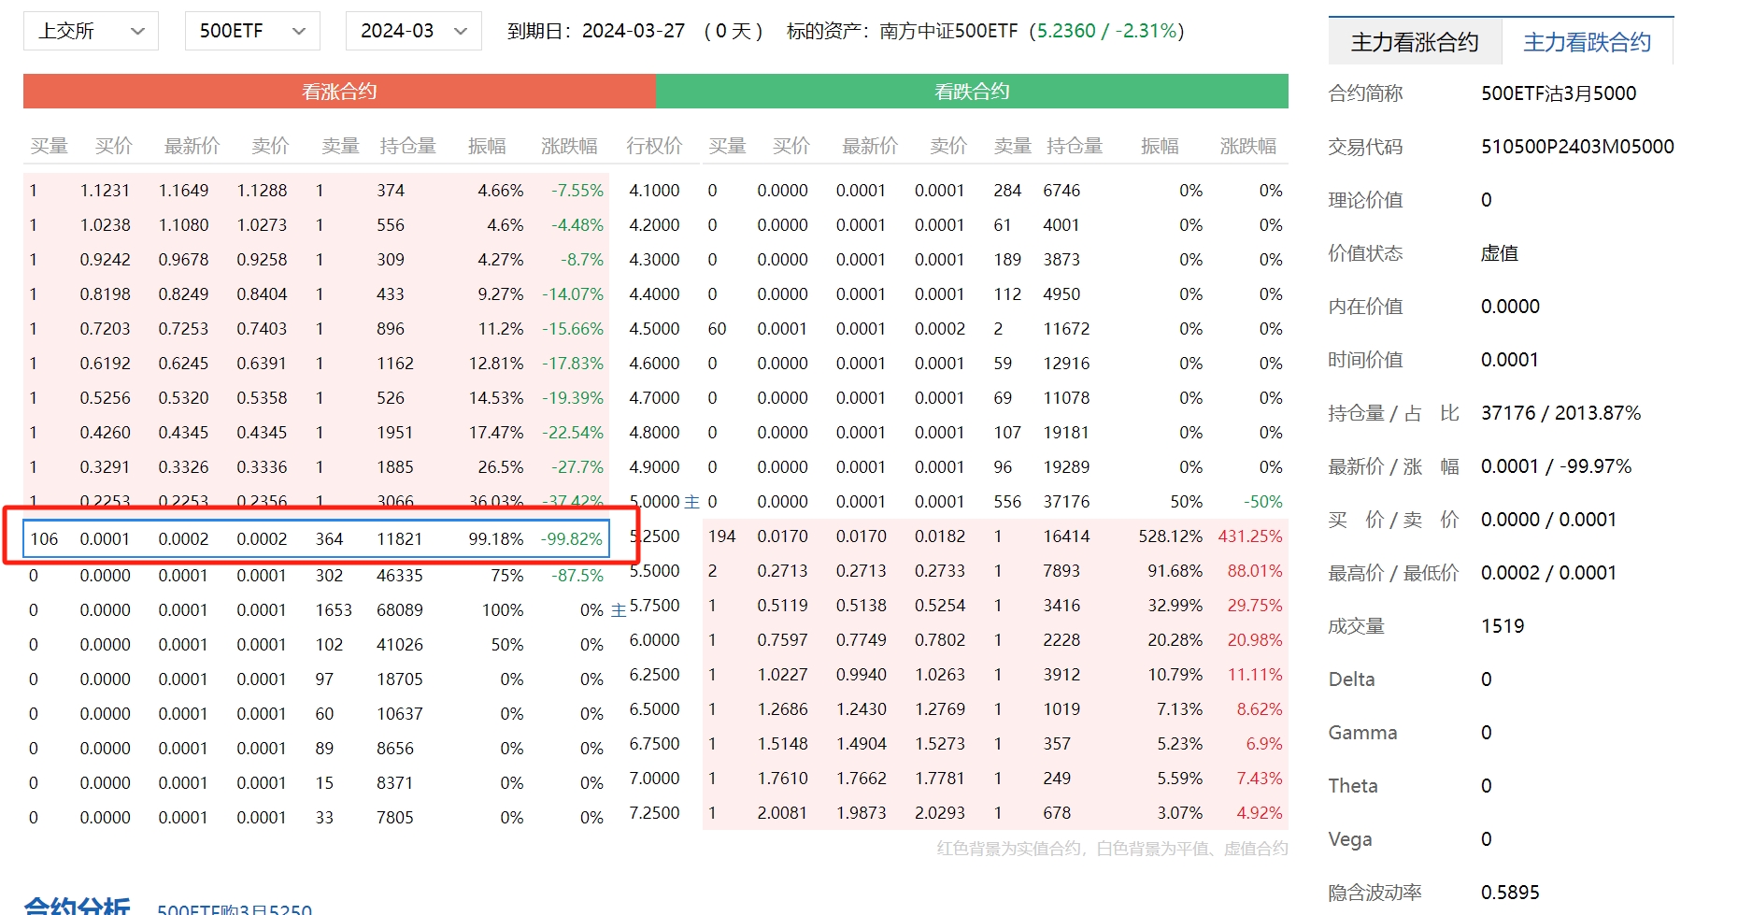Viewport: 1752px width, 915px height.
Task: Select strike price 4.1000 row
Action: (x=654, y=191)
